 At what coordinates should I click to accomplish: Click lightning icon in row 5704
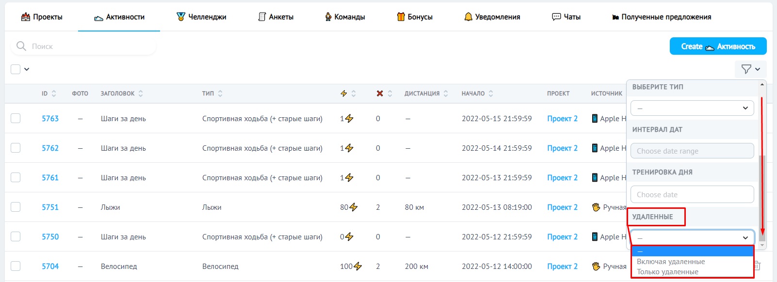[358, 266]
